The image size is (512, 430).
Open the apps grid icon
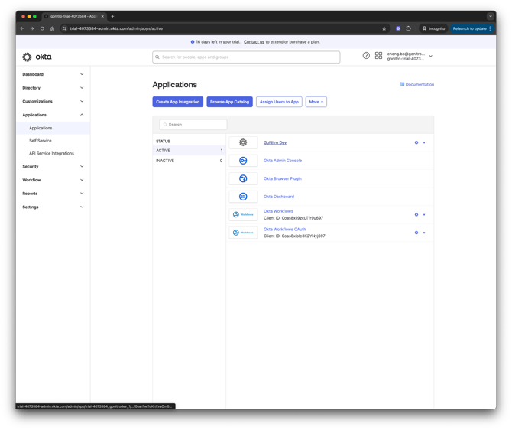[x=378, y=56]
